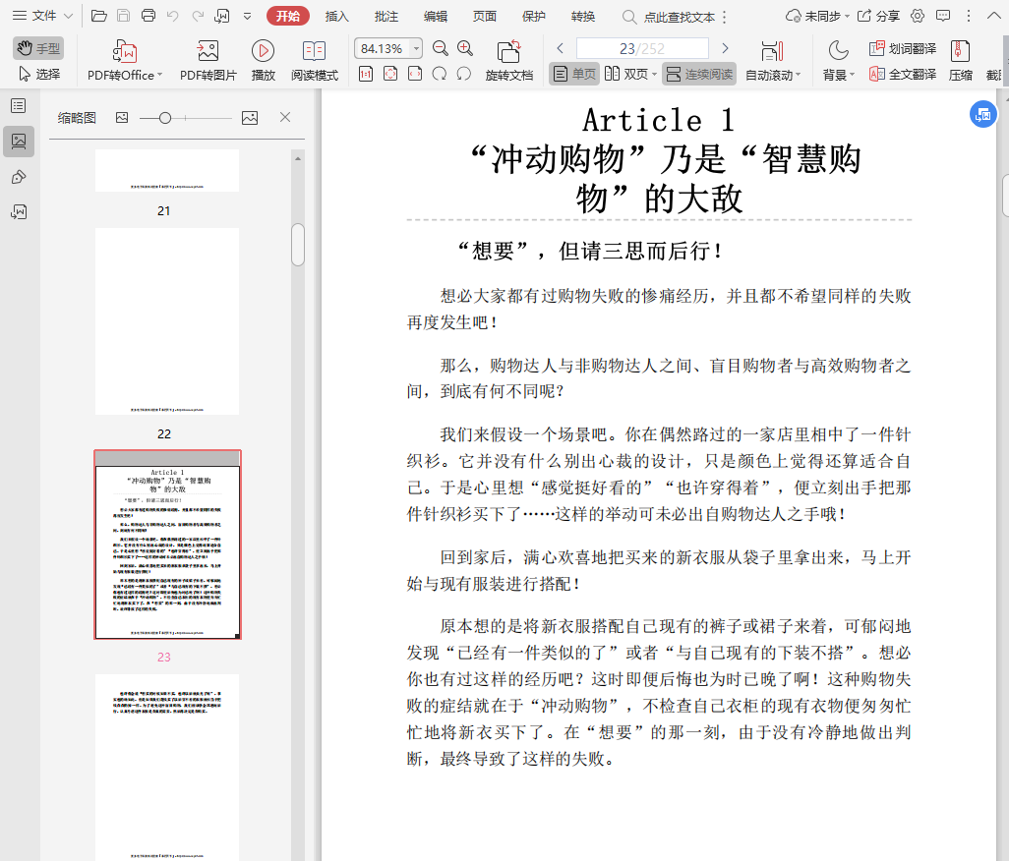Enter 阅读模式 reading mode
Image resolution: width=1009 pixels, height=861 pixels.
point(315,60)
